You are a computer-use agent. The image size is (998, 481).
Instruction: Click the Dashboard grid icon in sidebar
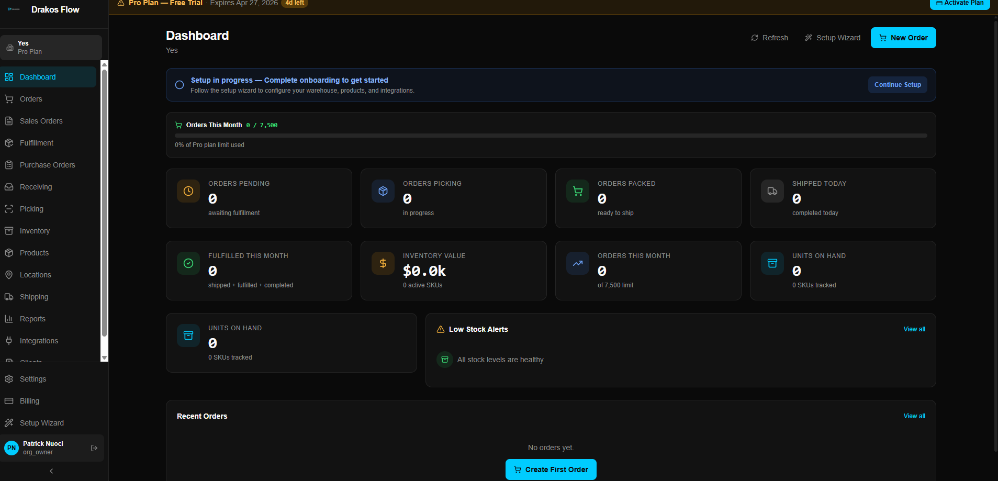[9, 77]
